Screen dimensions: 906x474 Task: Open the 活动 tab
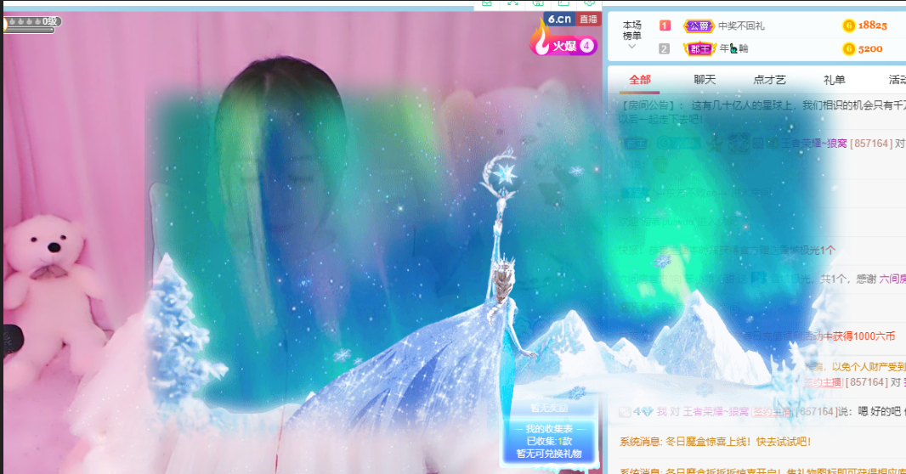(897, 80)
